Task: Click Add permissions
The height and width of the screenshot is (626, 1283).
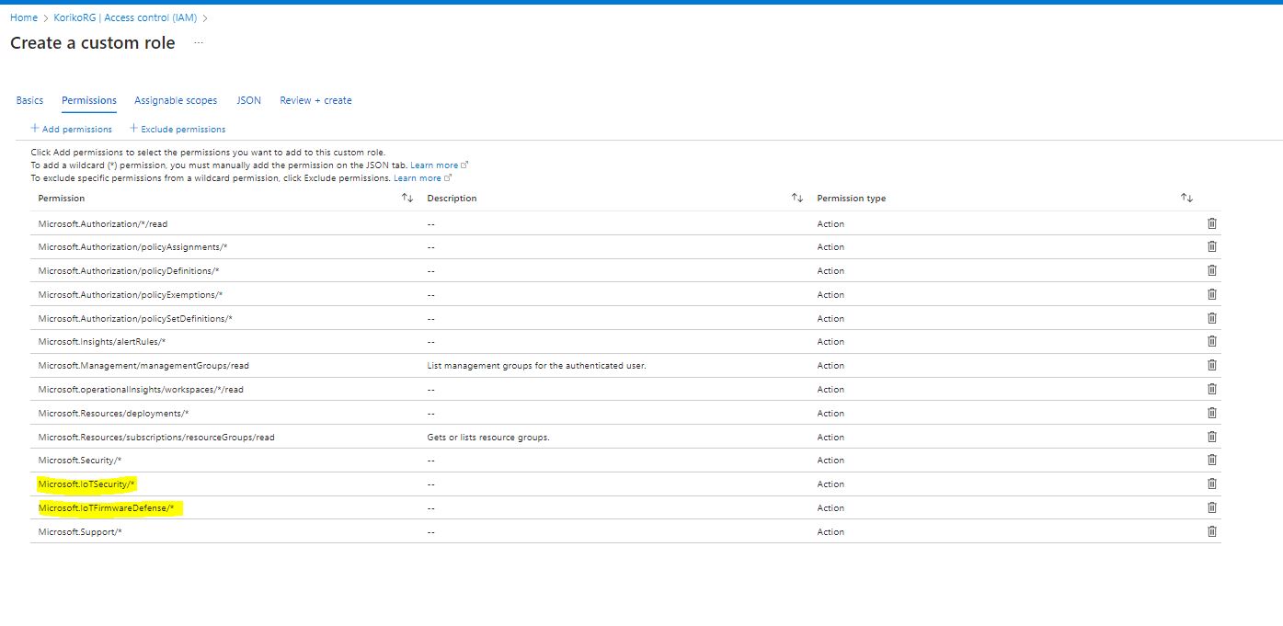Action: (x=72, y=129)
